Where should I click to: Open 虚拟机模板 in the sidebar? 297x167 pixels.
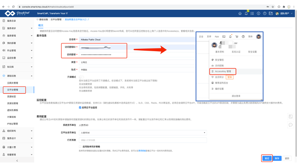(x=12, y=110)
